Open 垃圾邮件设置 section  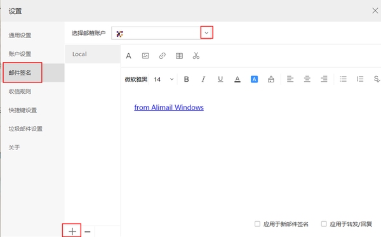25,129
